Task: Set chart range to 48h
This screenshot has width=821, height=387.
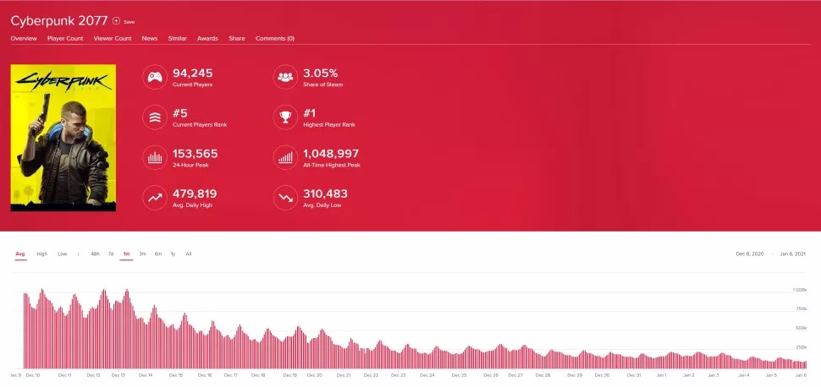Action: point(96,254)
